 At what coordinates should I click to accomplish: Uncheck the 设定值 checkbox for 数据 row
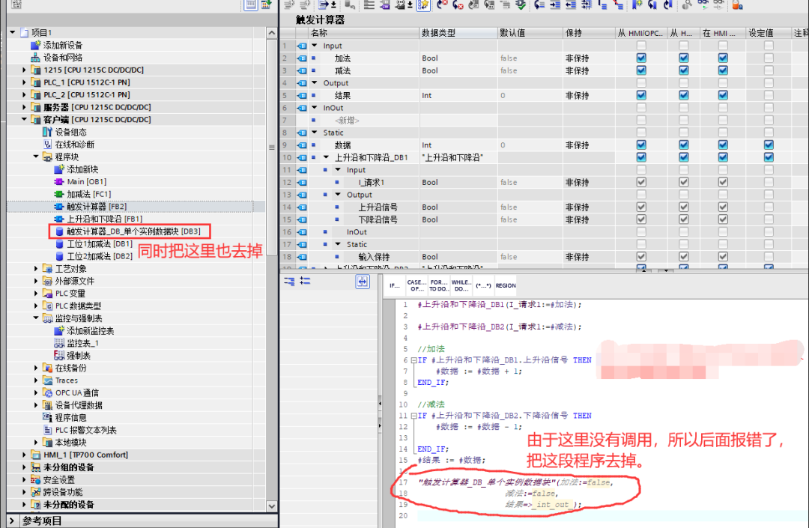[x=769, y=145]
